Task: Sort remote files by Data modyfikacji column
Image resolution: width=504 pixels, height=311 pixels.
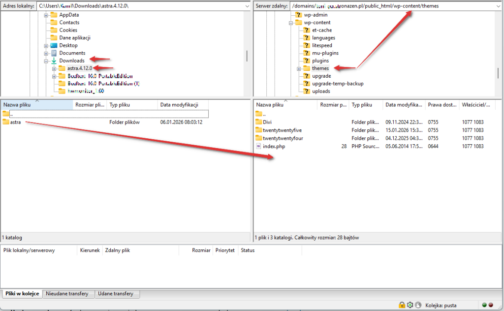Action: (404, 105)
